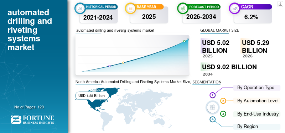This screenshot has width=285, height=133.
Task: Click the Forecast Period green icon
Action: [182, 8]
